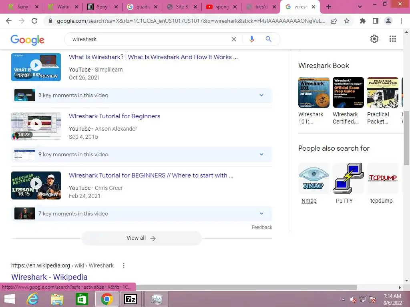Click in the wireshark search field
Screen dimensions: 410x307
tap(149, 39)
